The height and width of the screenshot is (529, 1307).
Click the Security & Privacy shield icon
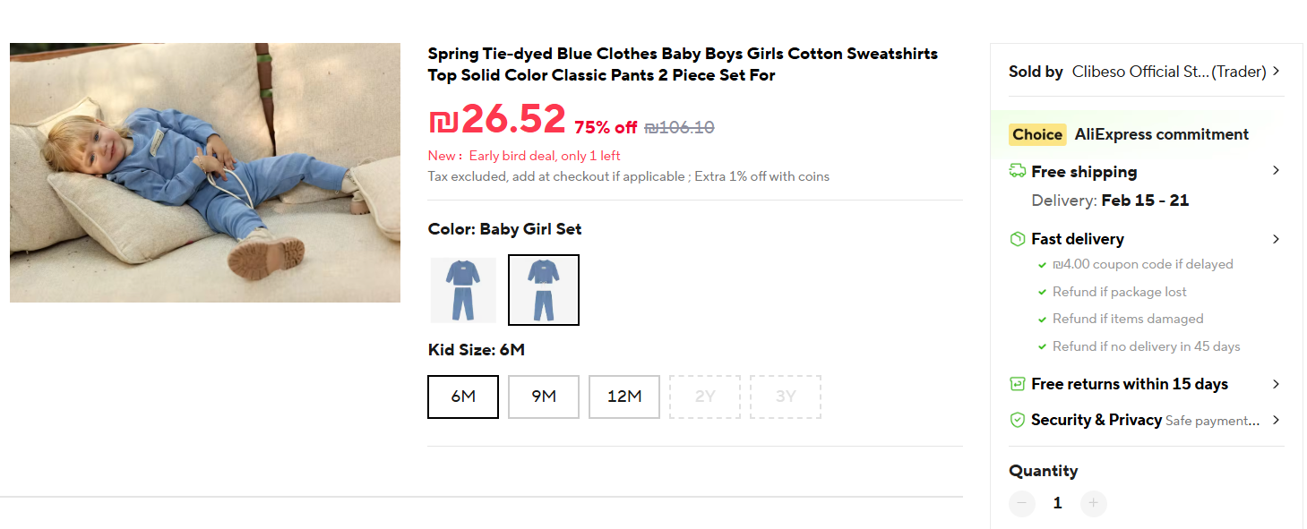pyautogui.click(x=1018, y=420)
